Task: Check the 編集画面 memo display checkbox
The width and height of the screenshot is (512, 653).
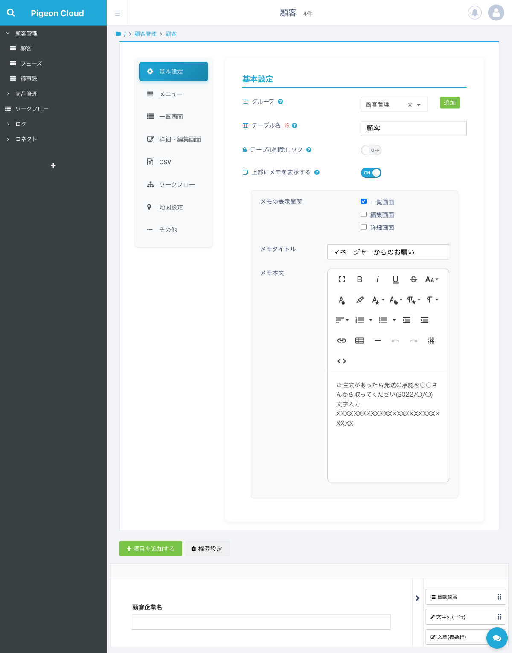Action: [364, 214]
